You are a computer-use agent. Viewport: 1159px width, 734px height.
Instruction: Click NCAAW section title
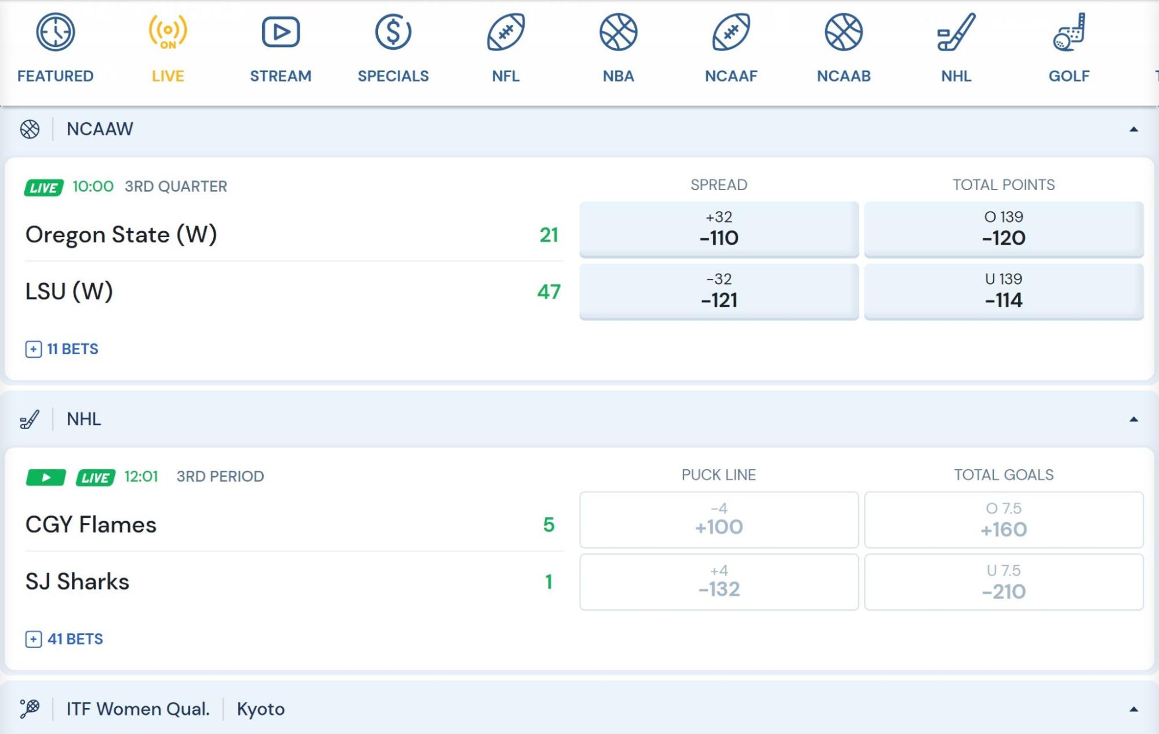100,129
